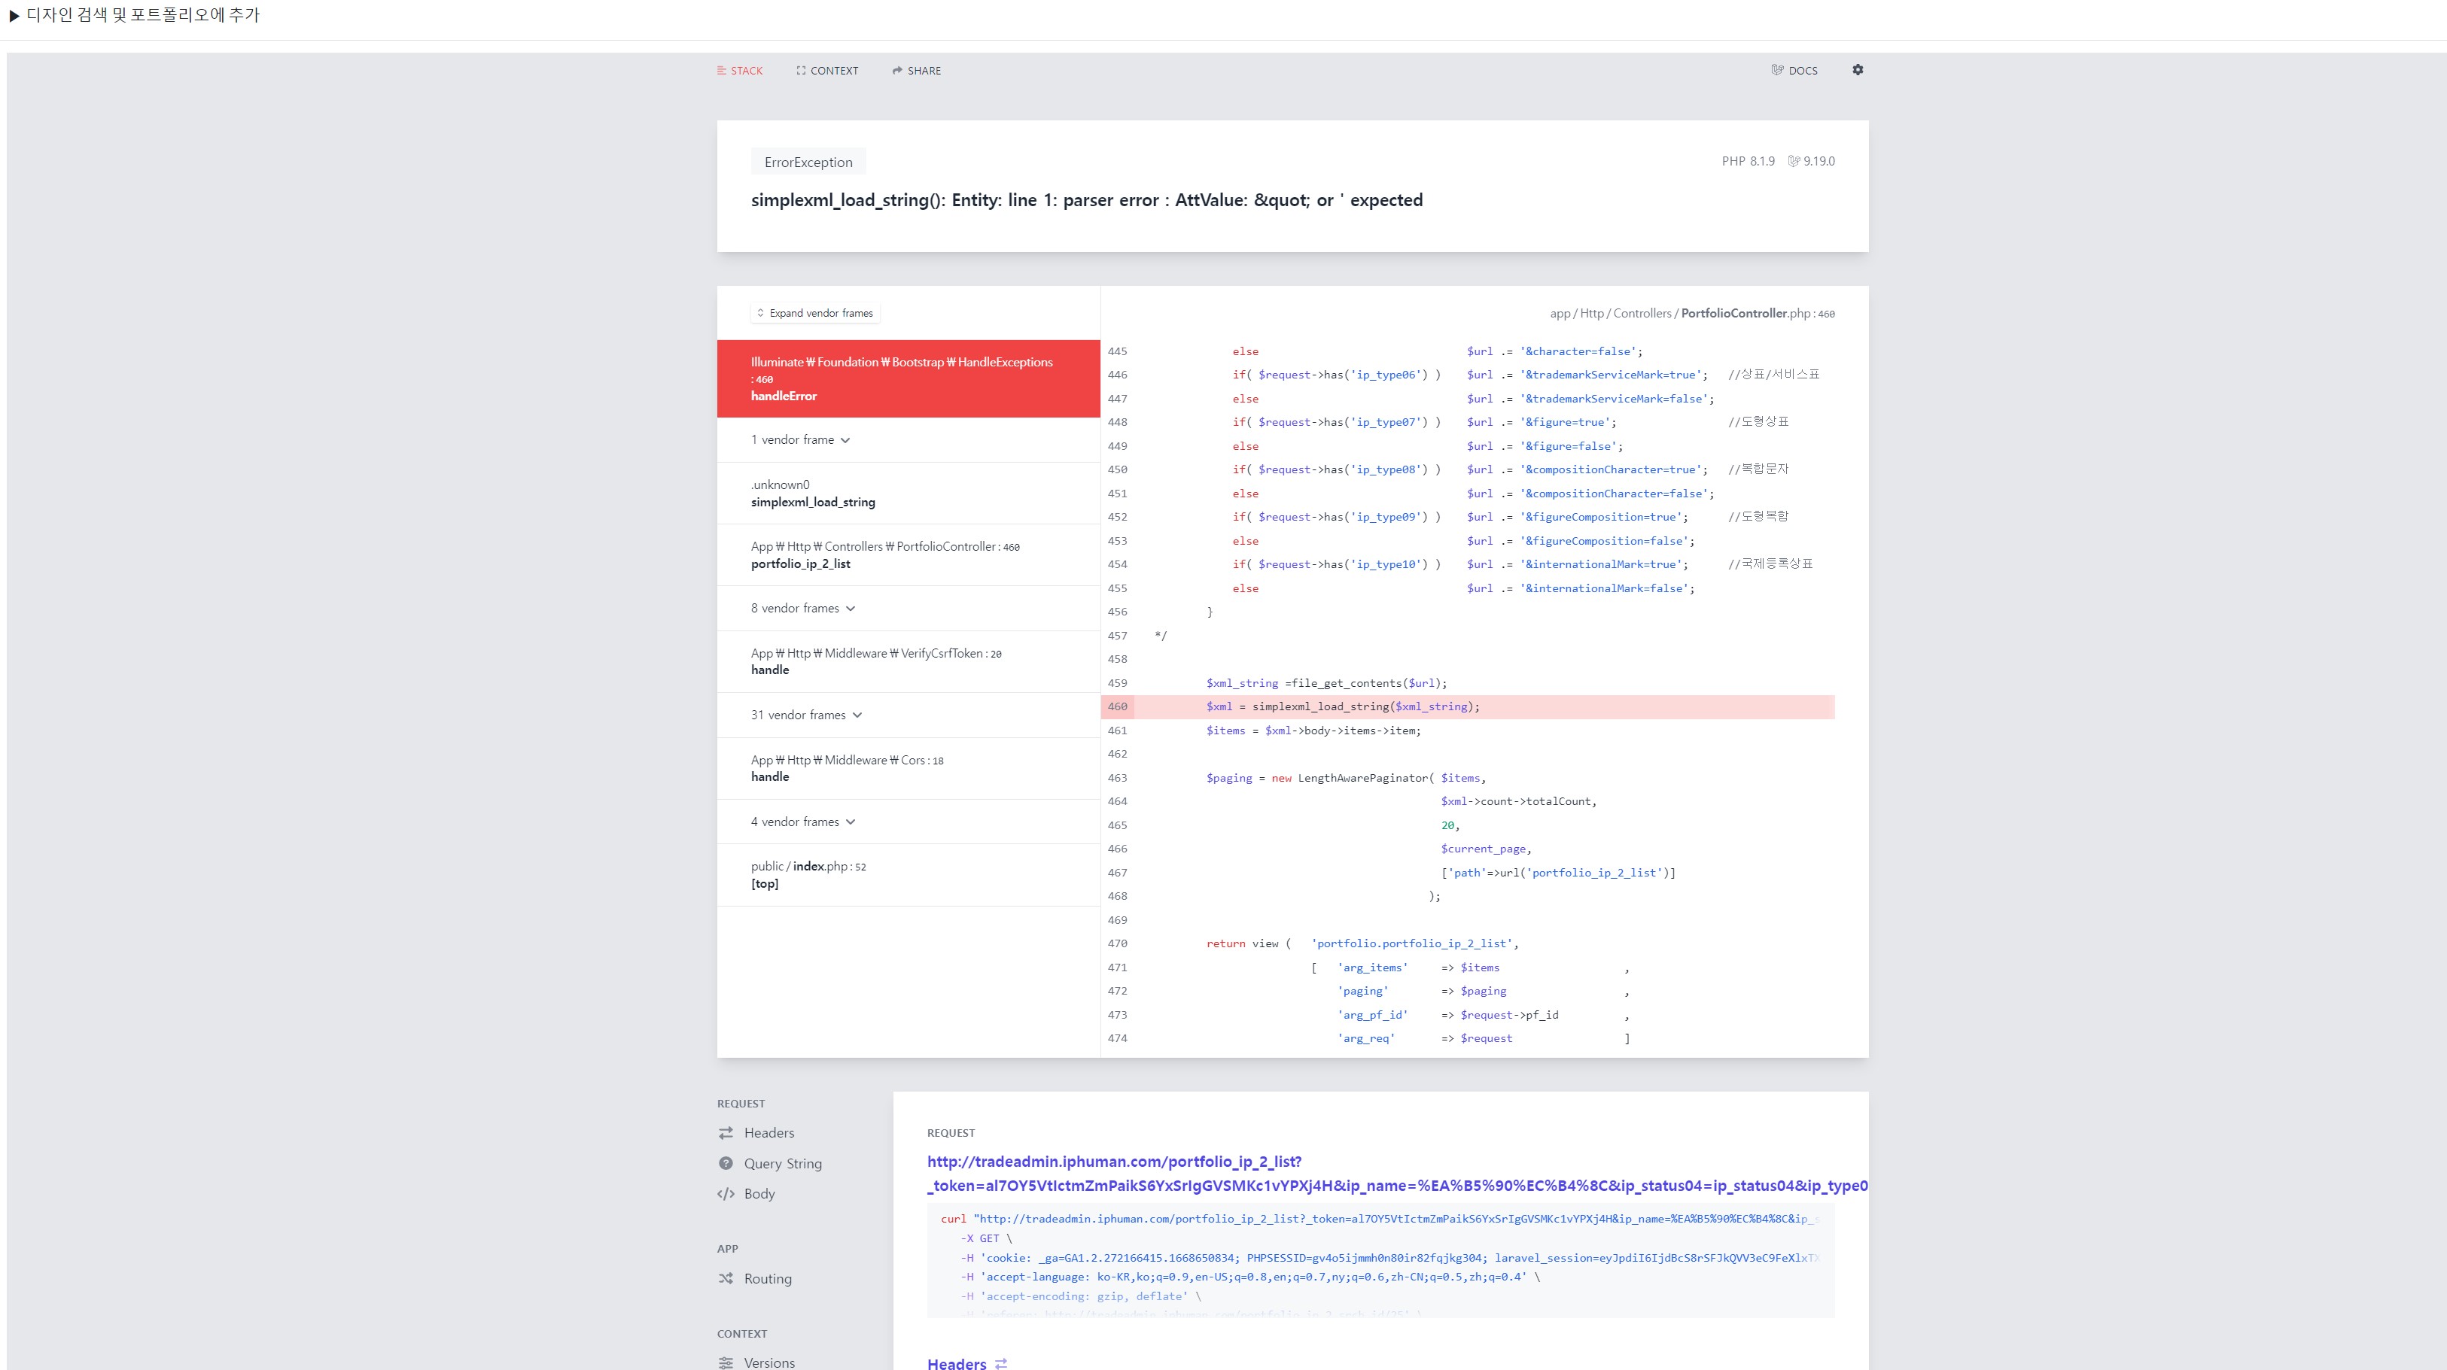Click the Docs Laravel icon
The image size is (2447, 1370).
pyautogui.click(x=1777, y=70)
